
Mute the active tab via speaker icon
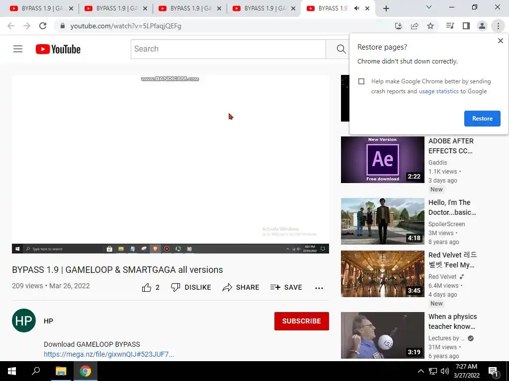pyautogui.click(x=357, y=8)
